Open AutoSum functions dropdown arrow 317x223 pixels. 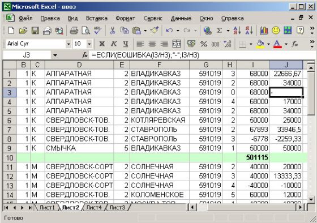[228, 31]
